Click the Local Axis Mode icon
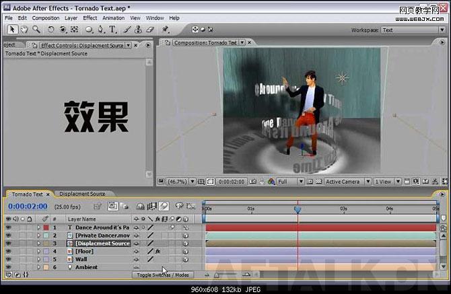This screenshot has width=451, height=294. click(x=195, y=30)
